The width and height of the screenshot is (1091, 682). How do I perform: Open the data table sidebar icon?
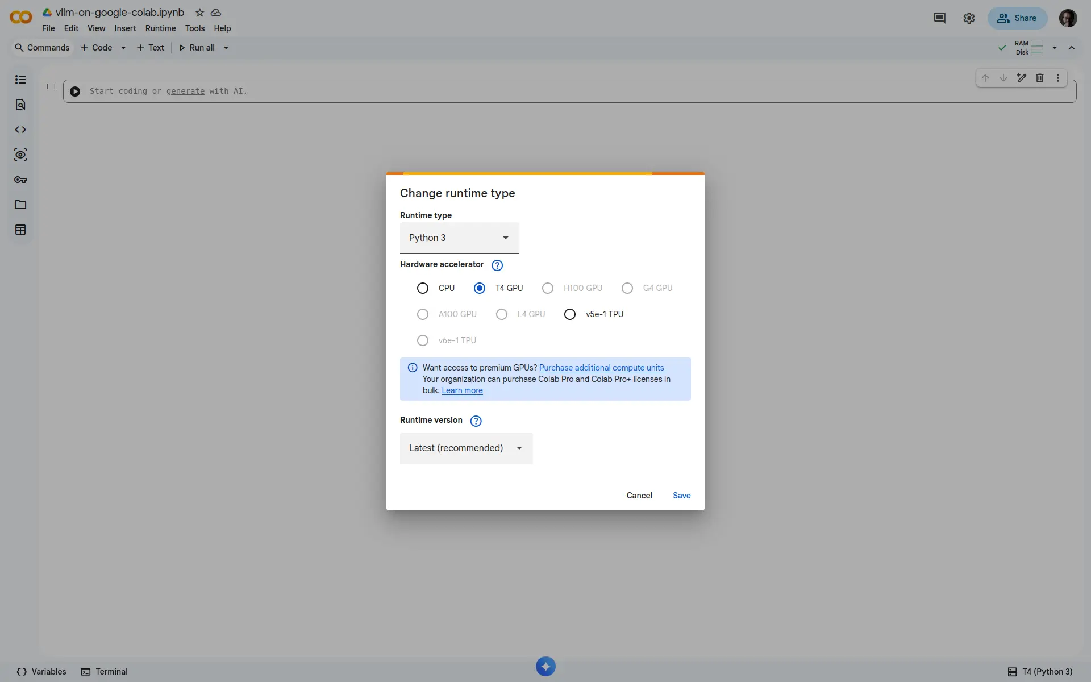coord(20,230)
